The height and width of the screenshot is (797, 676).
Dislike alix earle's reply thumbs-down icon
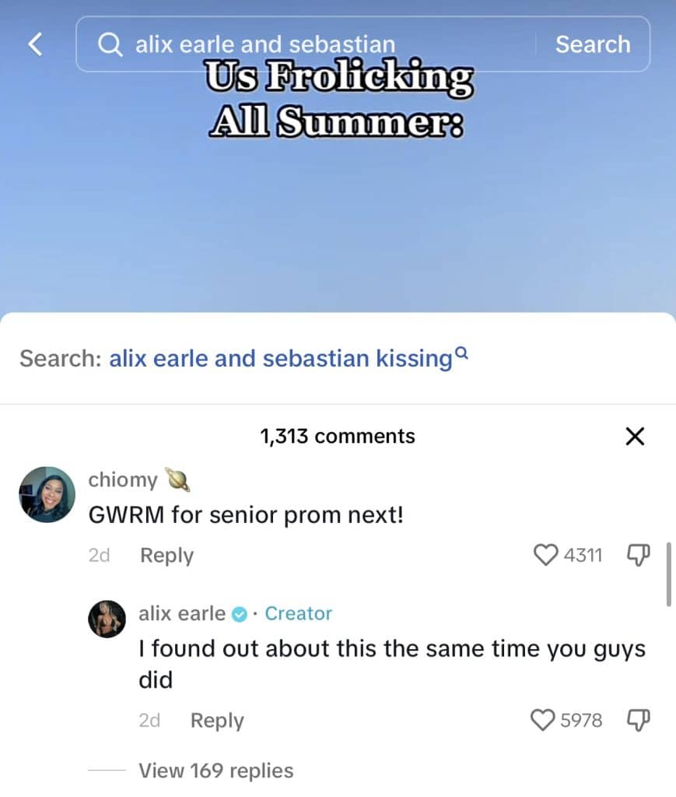click(x=639, y=720)
